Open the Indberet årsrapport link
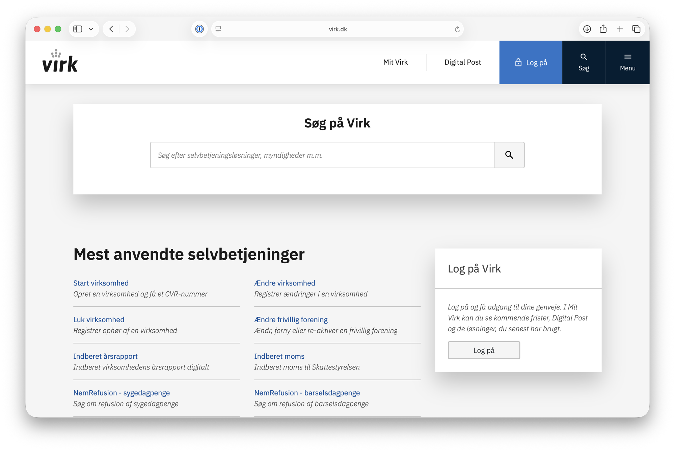 pyautogui.click(x=105, y=356)
